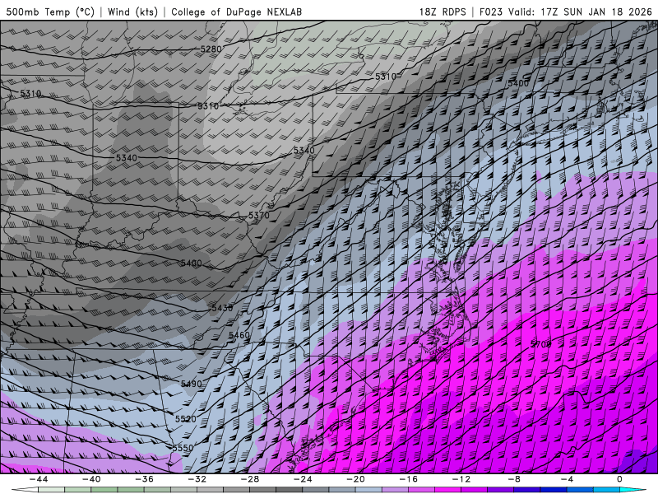Viewport: 658px width, 494px height.
Task: Click the 5550 height contour label
Action: tap(183, 448)
